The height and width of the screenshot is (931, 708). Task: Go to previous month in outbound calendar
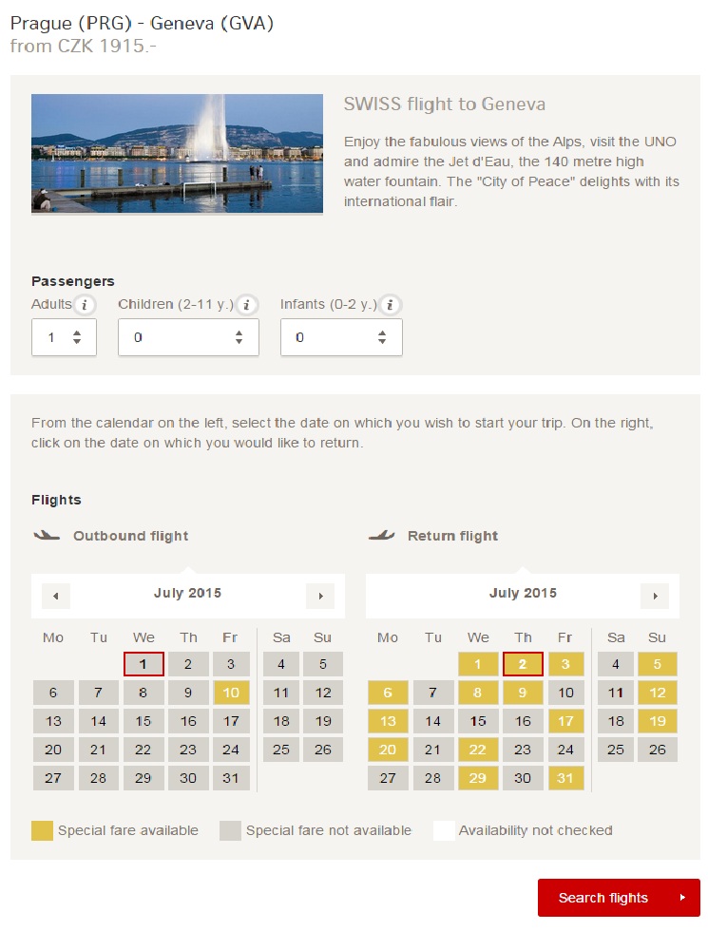(x=56, y=597)
